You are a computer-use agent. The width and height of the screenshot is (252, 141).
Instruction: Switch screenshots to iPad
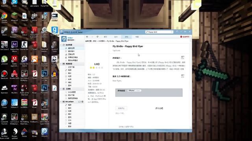tap(138, 90)
